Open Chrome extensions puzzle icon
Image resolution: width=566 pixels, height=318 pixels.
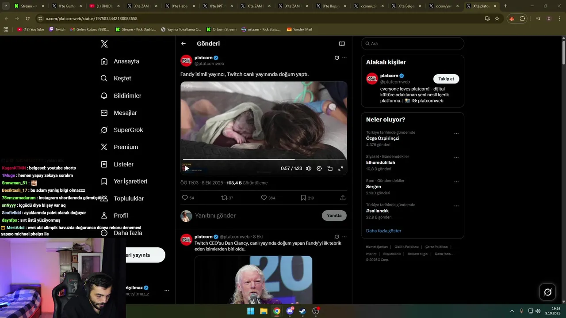pyautogui.click(x=523, y=19)
